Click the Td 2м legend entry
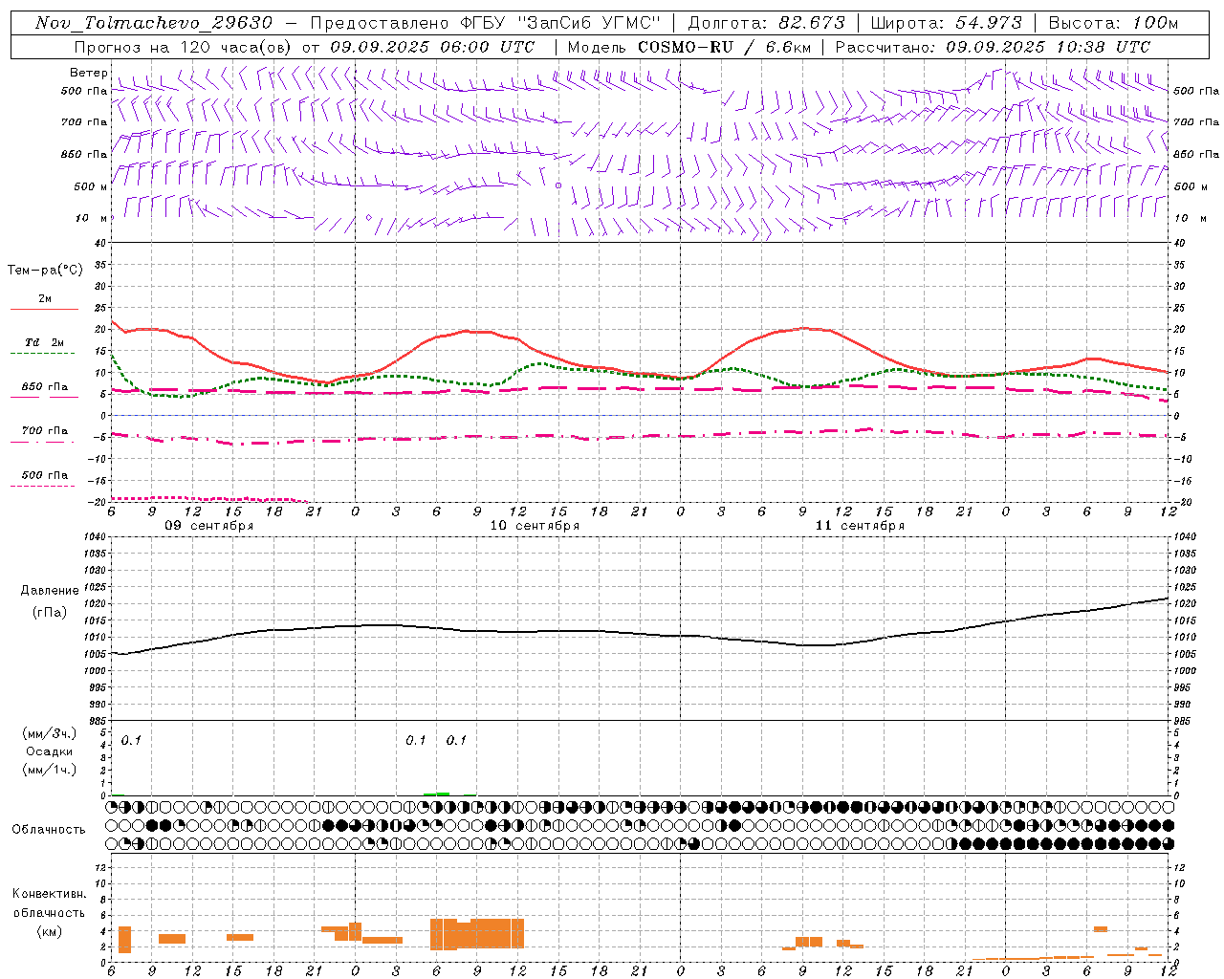The image size is (1224, 979). point(44,342)
